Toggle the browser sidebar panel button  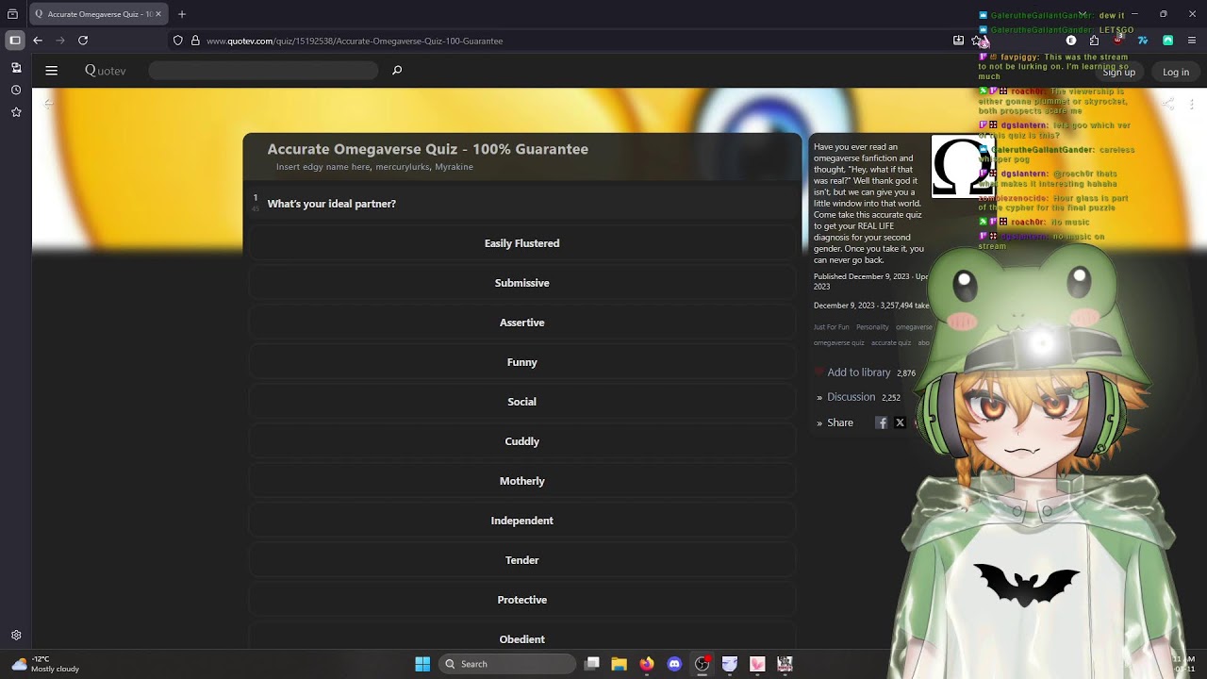tap(15, 41)
